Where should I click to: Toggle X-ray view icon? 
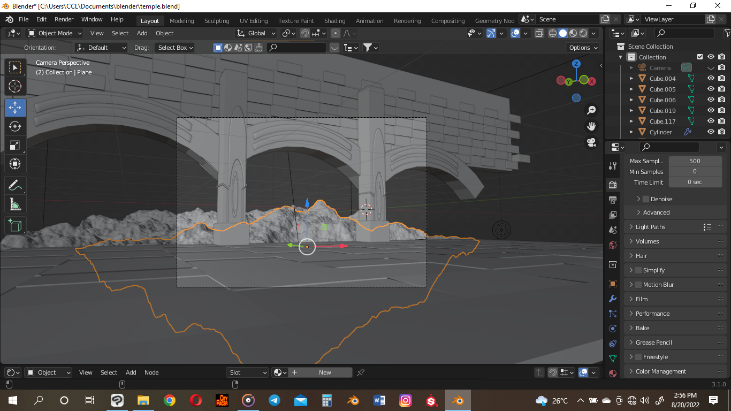[539, 33]
